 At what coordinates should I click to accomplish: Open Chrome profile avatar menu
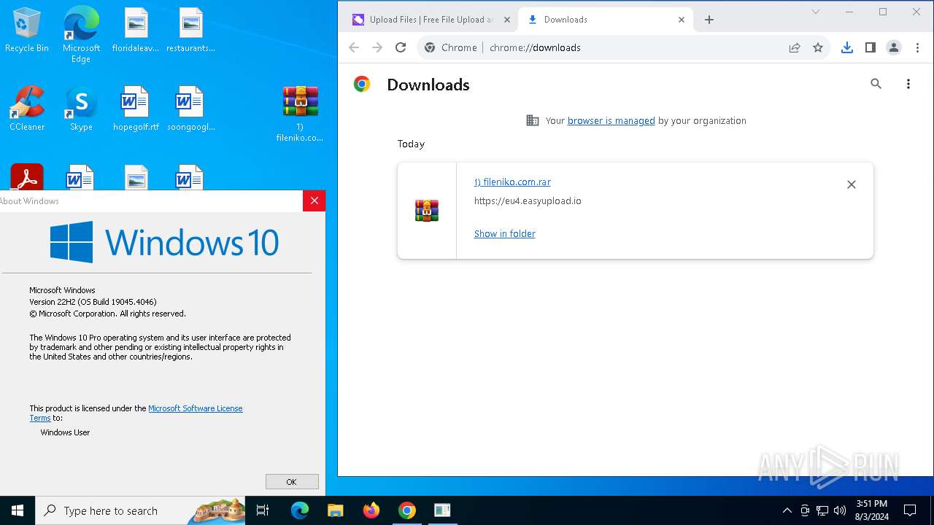pyautogui.click(x=894, y=47)
